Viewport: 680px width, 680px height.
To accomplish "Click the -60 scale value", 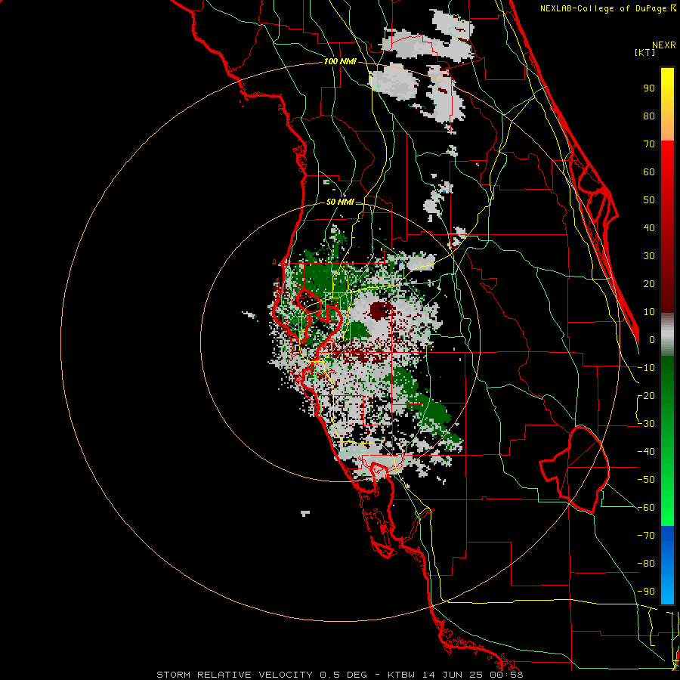I will [646, 508].
